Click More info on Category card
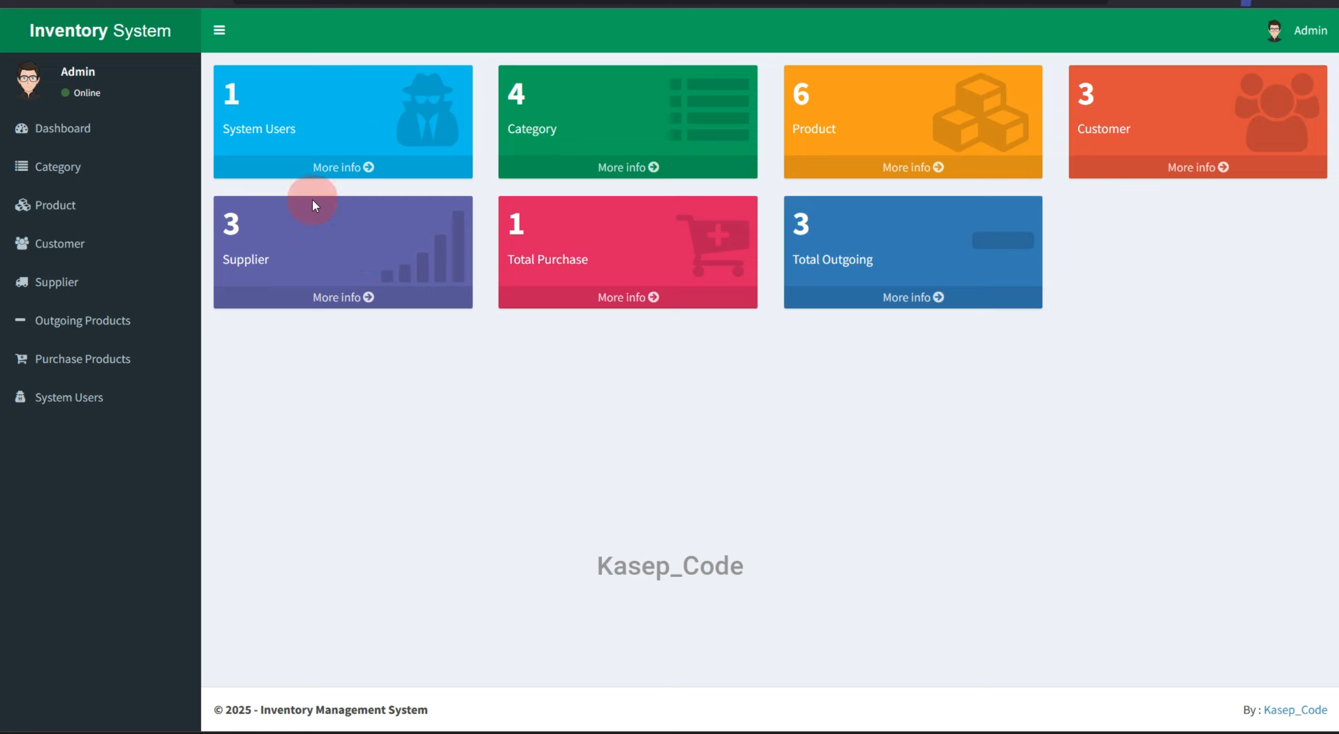The height and width of the screenshot is (734, 1339). pyautogui.click(x=628, y=167)
